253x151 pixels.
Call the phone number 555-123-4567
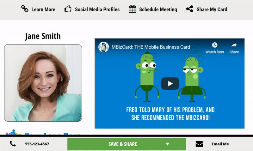pos(37,144)
